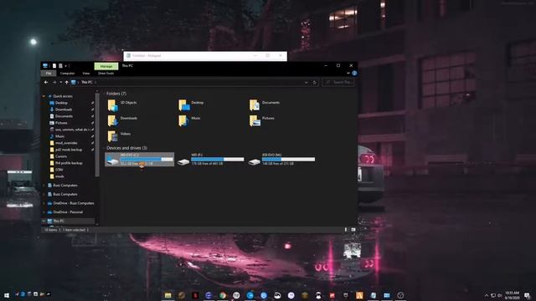Image resolution: width=536 pixels, height=301 pixels.
Task: Select the mod_overrides folder in sidebar
Action: (64, 143)
